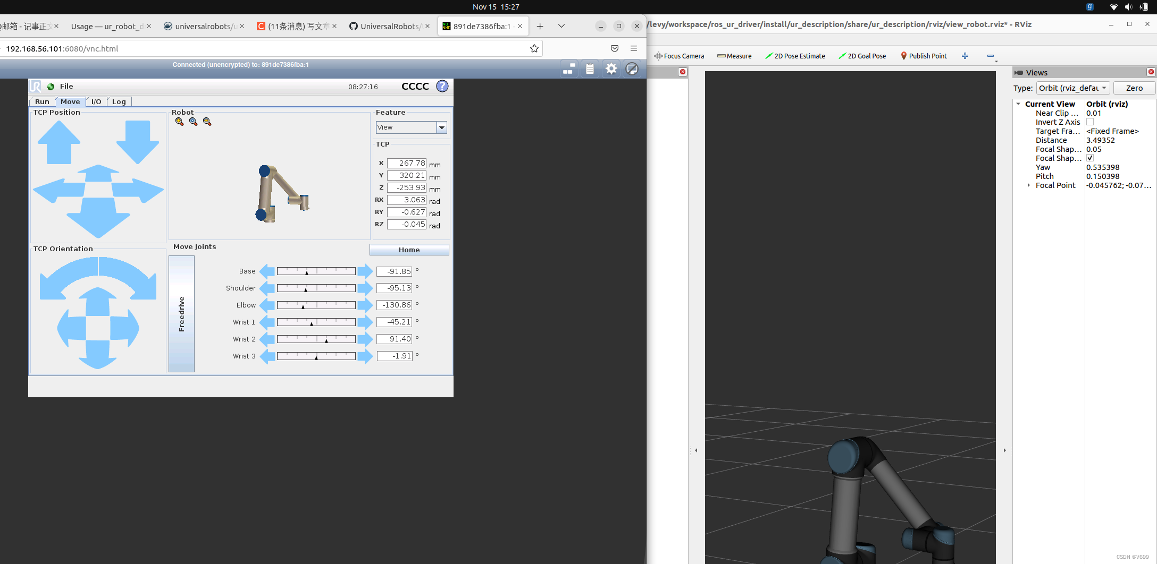Click the TCP Position left arrow
The image size is (1157, 564).
pos(58,190)
